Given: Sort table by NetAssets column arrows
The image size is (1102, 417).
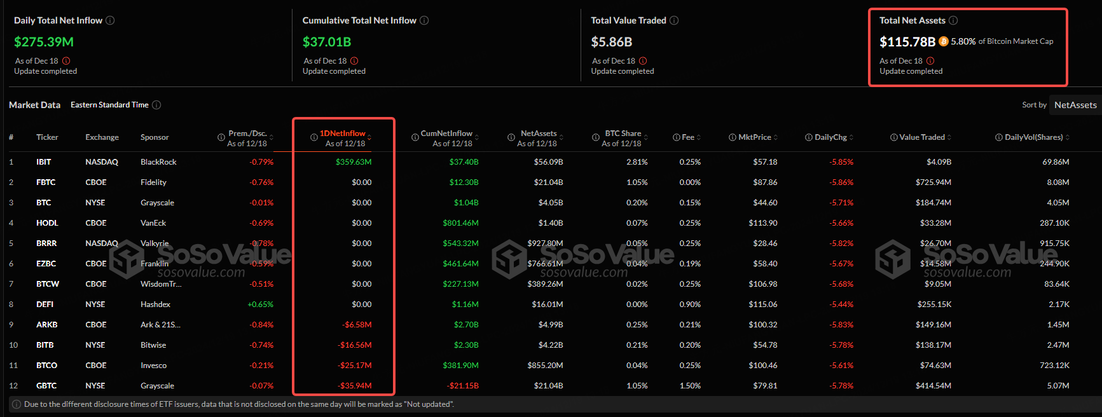Looking at the screenshot, I should pos(561,137).
